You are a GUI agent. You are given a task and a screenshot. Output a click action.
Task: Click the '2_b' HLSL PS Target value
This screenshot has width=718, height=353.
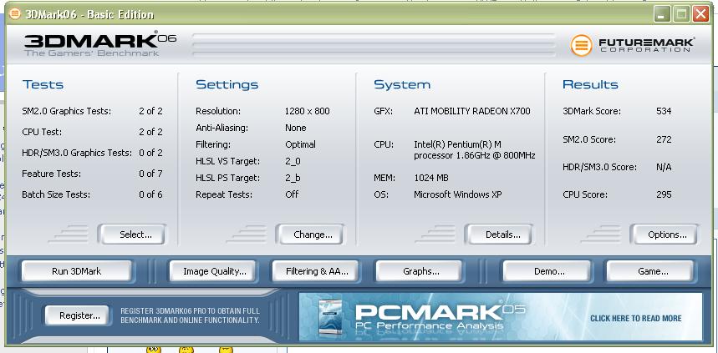[293, 178]
